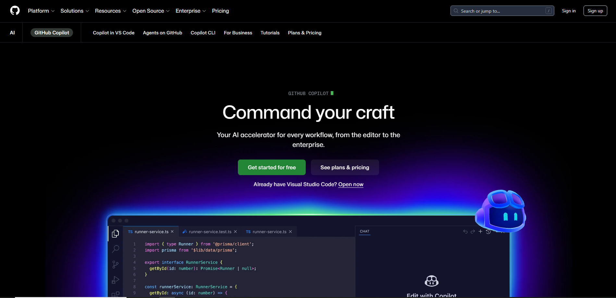Go to Agents on GitHub

163,33
